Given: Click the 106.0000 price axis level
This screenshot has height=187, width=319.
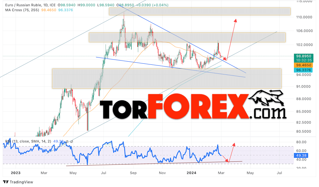Looking at the screenshot, I should [304, 31].
